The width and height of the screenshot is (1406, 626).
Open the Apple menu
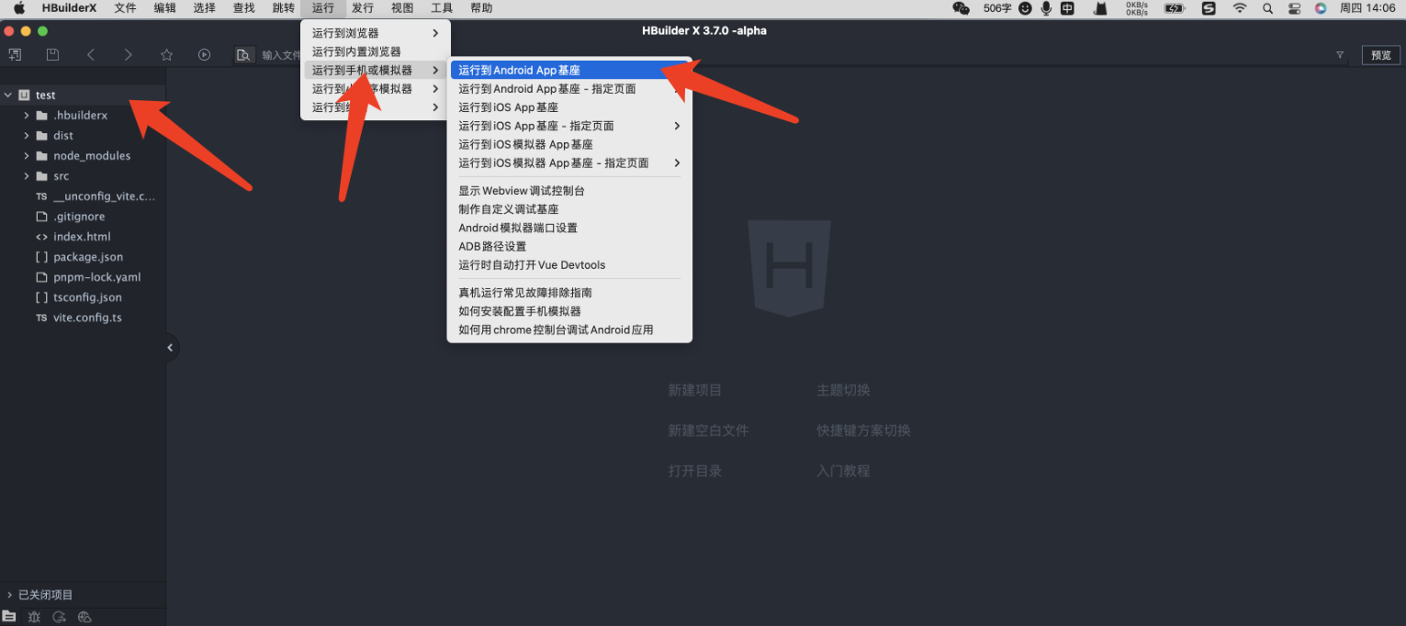pos(19,8)
